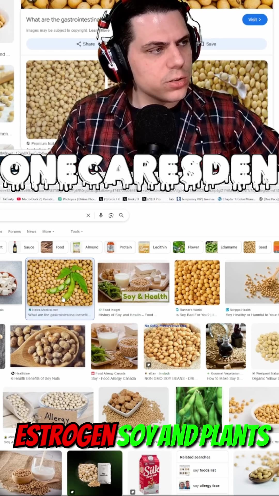Switch to the News tab
The image size is (279, 496).
click(32, 231)
